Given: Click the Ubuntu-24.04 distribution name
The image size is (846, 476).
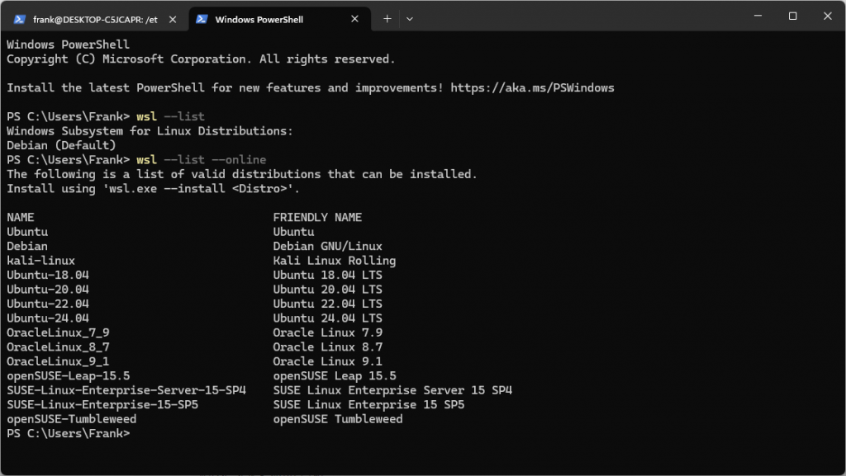Looking at the screenshot, I should pos(48,318).
